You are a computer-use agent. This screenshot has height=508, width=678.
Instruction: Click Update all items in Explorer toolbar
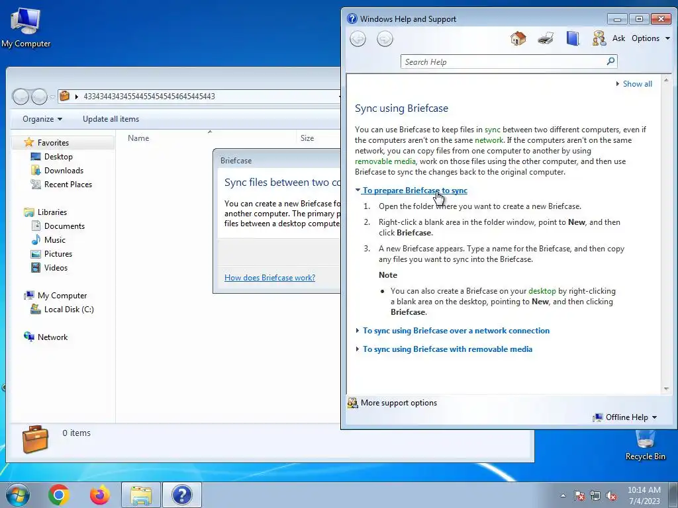111,119
